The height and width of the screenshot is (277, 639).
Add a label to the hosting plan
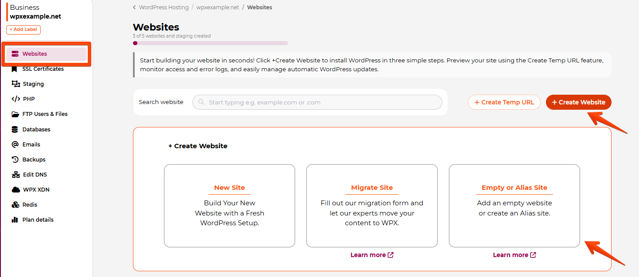[23, 30]
